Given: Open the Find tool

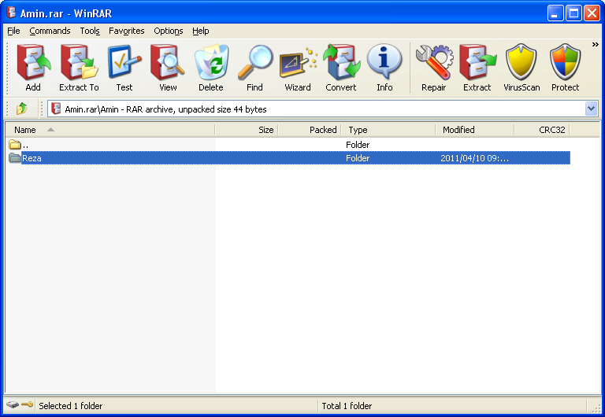Looking at the screenshot, I should [254, 67].
